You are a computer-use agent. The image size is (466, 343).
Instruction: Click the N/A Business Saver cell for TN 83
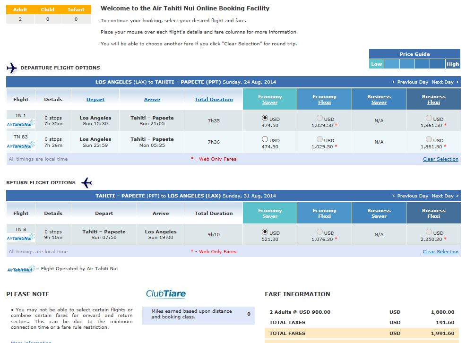[x=379, y=142]
